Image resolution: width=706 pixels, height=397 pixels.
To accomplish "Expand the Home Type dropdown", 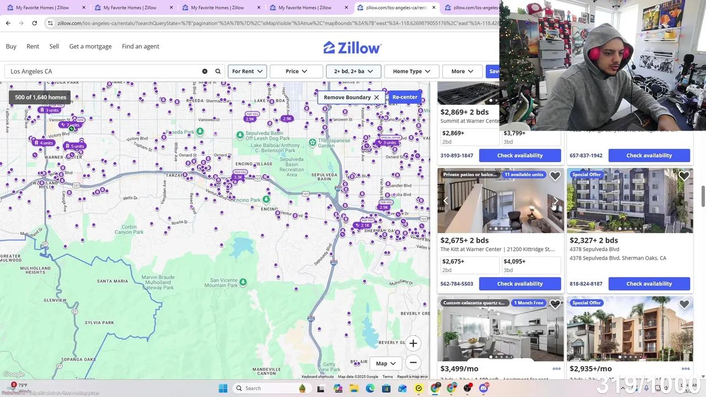I will click(x=411, y=71).
